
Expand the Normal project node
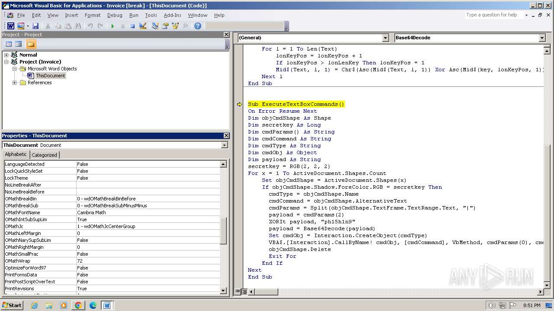[x=6, y=55]
